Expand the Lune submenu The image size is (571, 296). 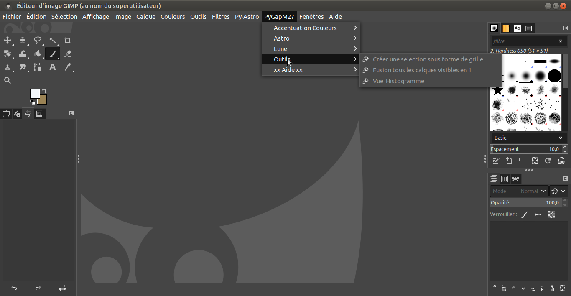[311, 49]
